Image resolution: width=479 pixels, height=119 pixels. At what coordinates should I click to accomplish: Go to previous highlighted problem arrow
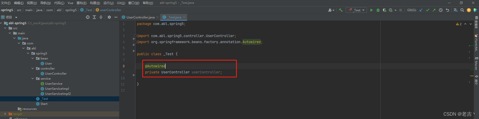[x=465, y=24]
